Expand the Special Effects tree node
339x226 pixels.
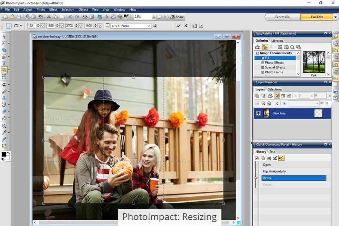click(x=263, y=67)
